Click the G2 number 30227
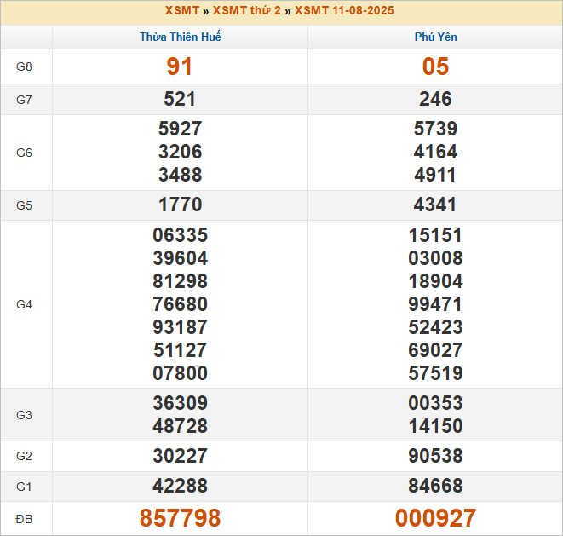The image size is (563, 536). (180, 456)
